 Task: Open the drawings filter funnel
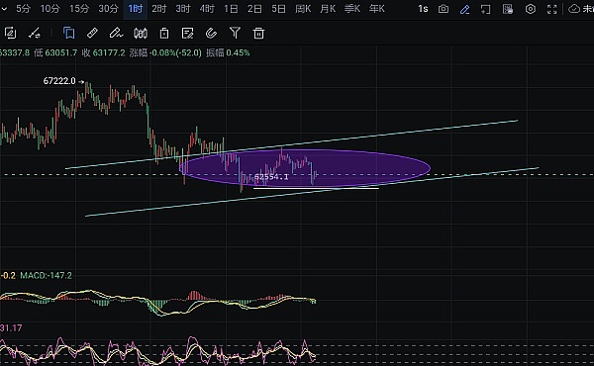[235, 34]
